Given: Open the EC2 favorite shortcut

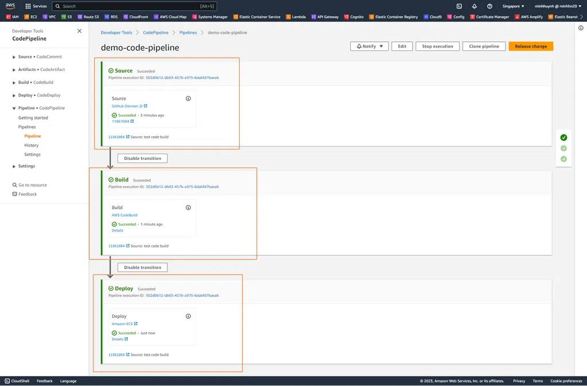Looking at the screenshot, I should (x=31, y=17).
